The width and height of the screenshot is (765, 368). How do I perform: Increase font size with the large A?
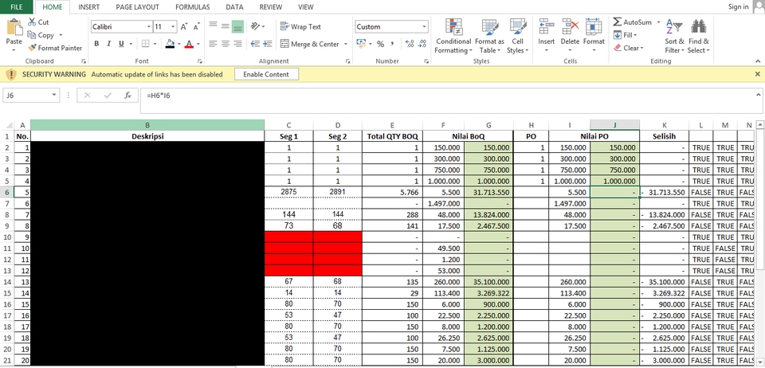pos(184,27)
